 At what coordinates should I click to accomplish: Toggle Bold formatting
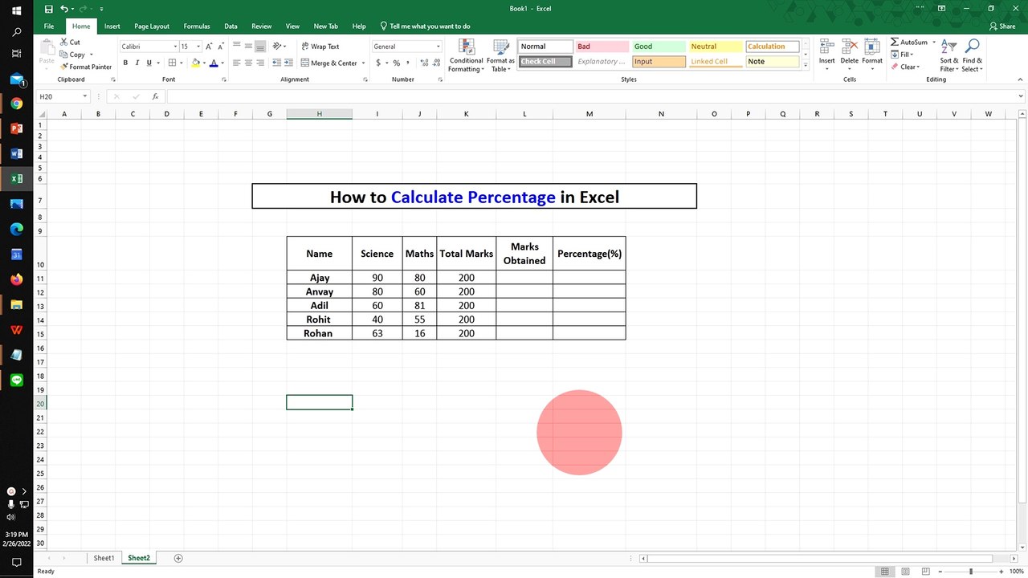(125, 63)
